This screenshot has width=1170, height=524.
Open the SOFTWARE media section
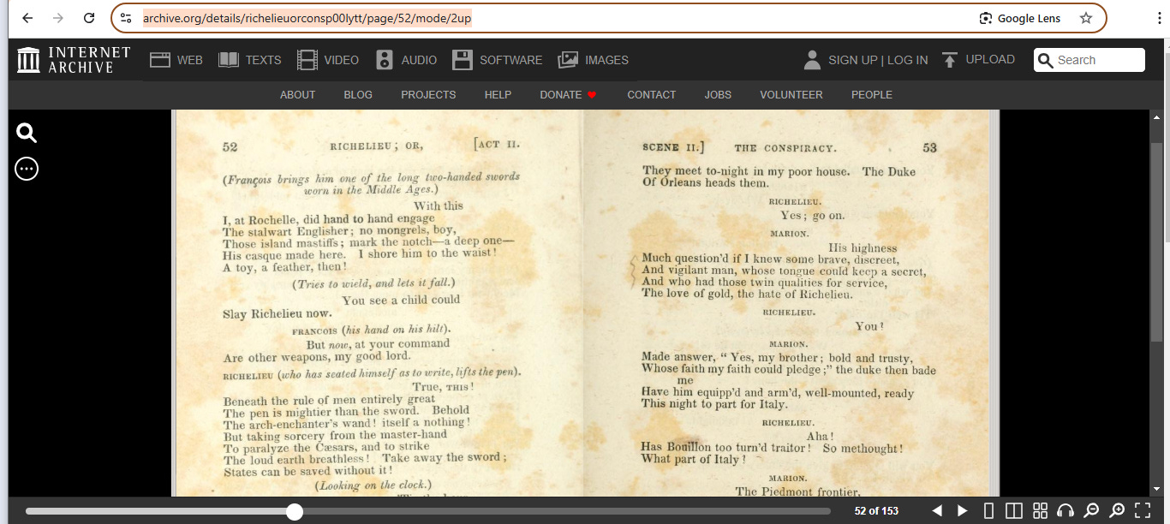[x=497, y=60]
